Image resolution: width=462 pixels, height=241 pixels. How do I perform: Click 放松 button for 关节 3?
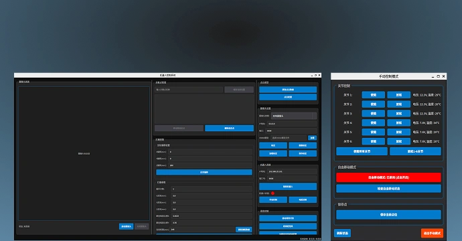398,113
